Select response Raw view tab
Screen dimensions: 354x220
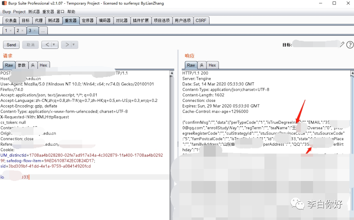(x=191, y=65)
